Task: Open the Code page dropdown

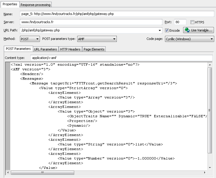Action: coord(189,39)
